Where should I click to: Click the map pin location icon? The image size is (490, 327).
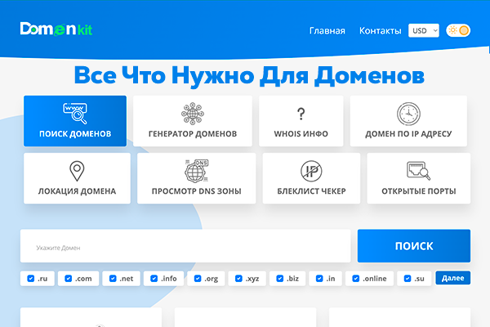(x=77, y=171)
